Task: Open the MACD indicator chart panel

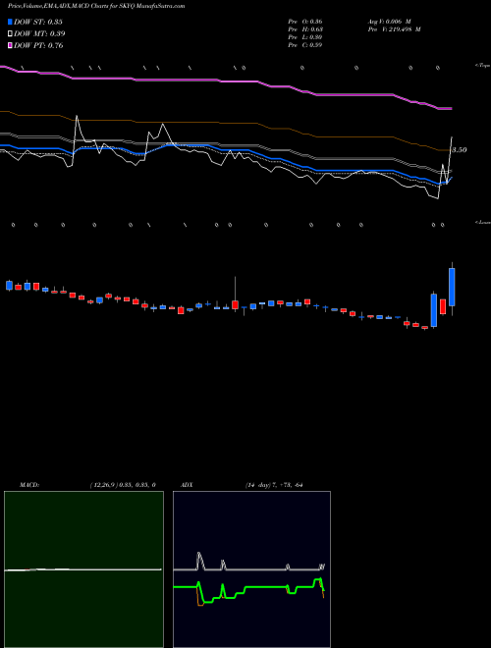Action: [x=83, y=569]
